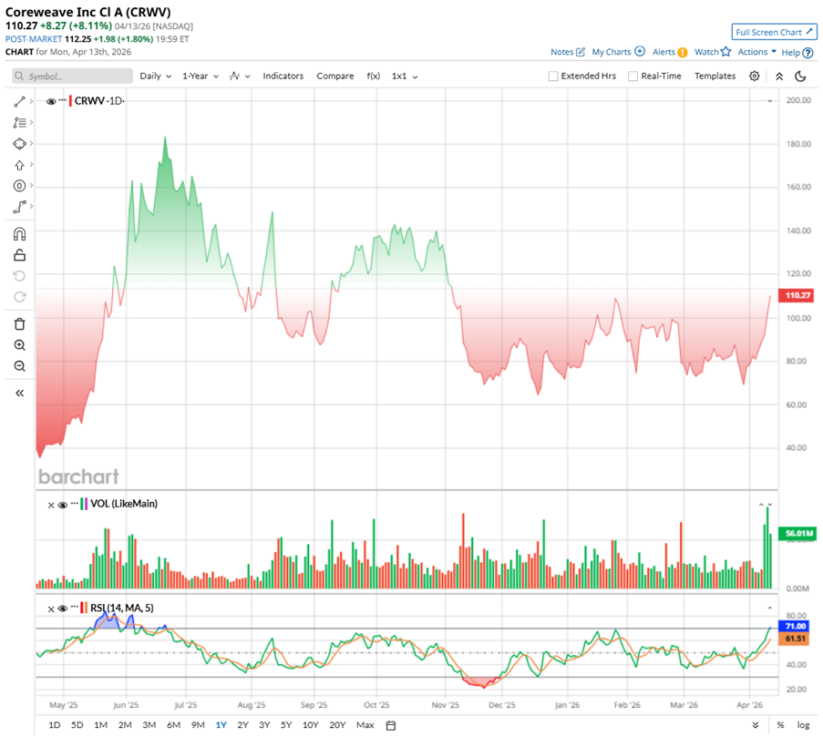This screenshot has height=737, width=823.
Task: Zoom in using the magnifier plus icon
Action: (x=19, y=345)
